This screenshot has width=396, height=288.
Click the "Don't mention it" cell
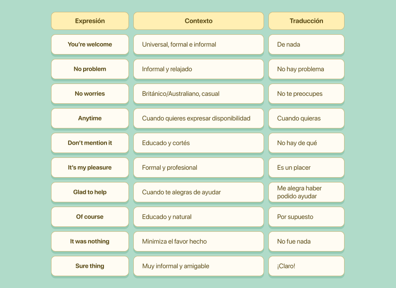coord(90,143)
